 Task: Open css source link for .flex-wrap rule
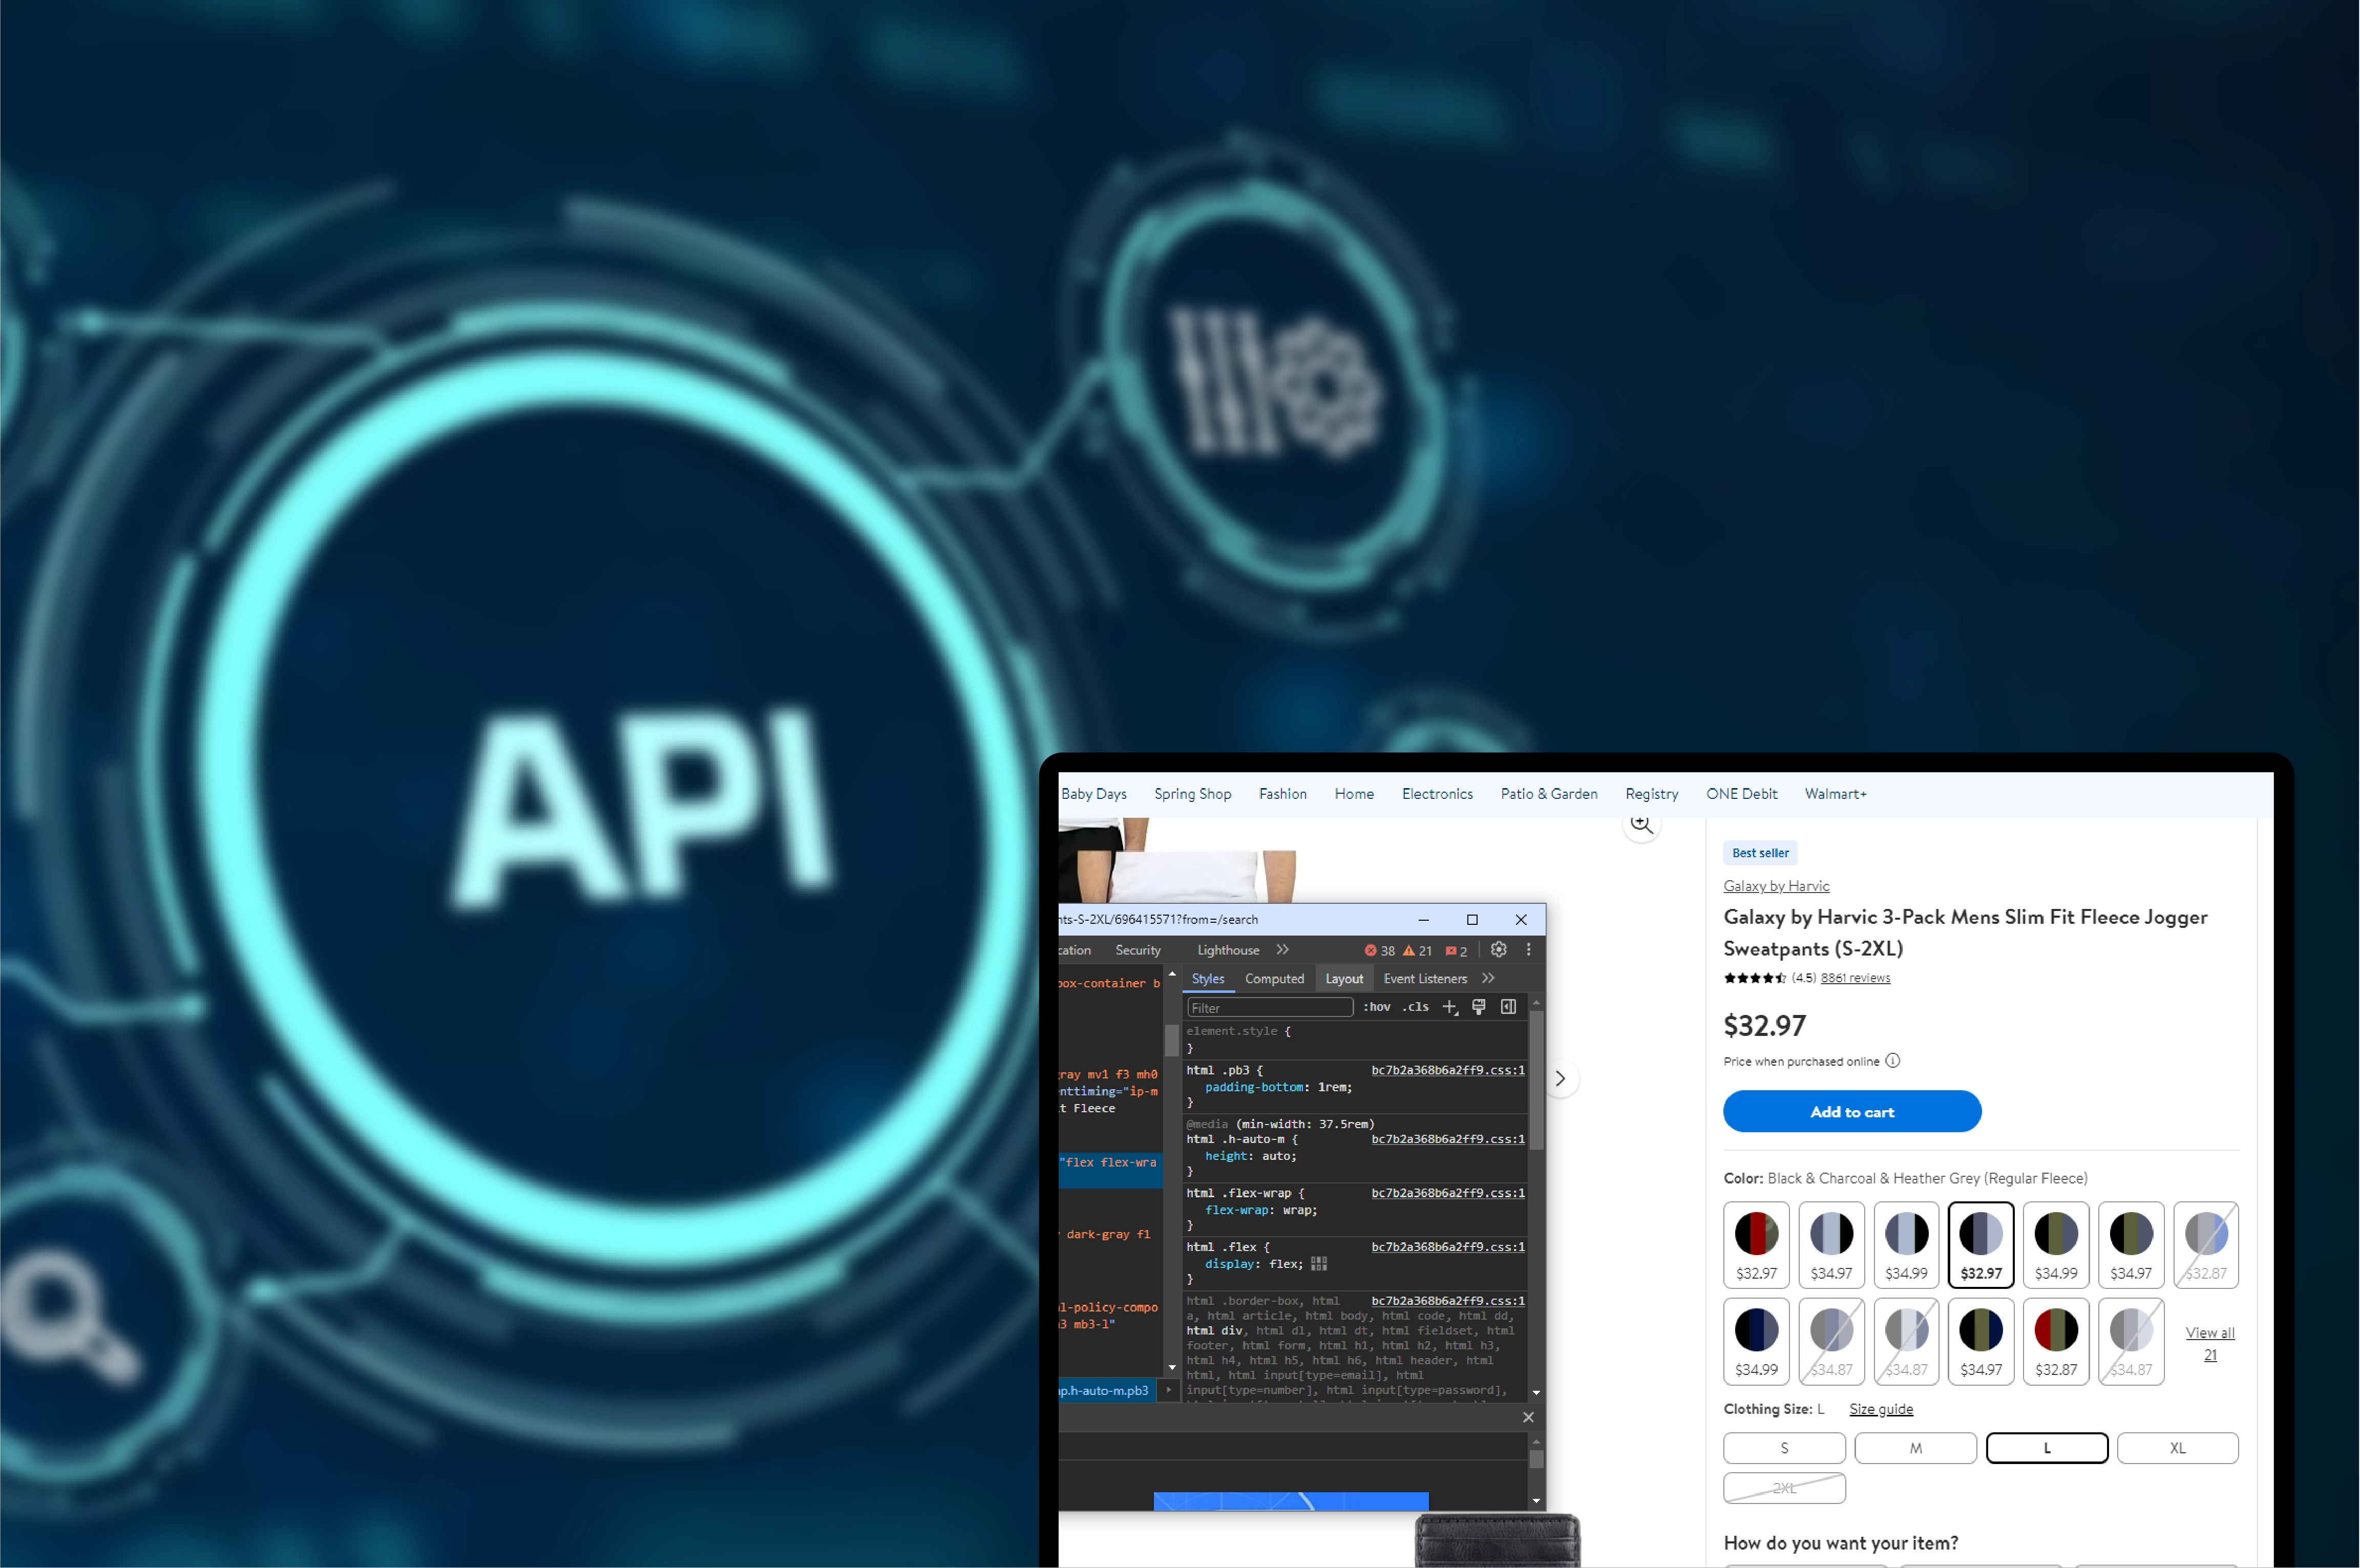tap(1448, 1193)
